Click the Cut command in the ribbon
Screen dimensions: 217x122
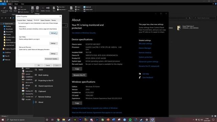(x=20, y=7)
